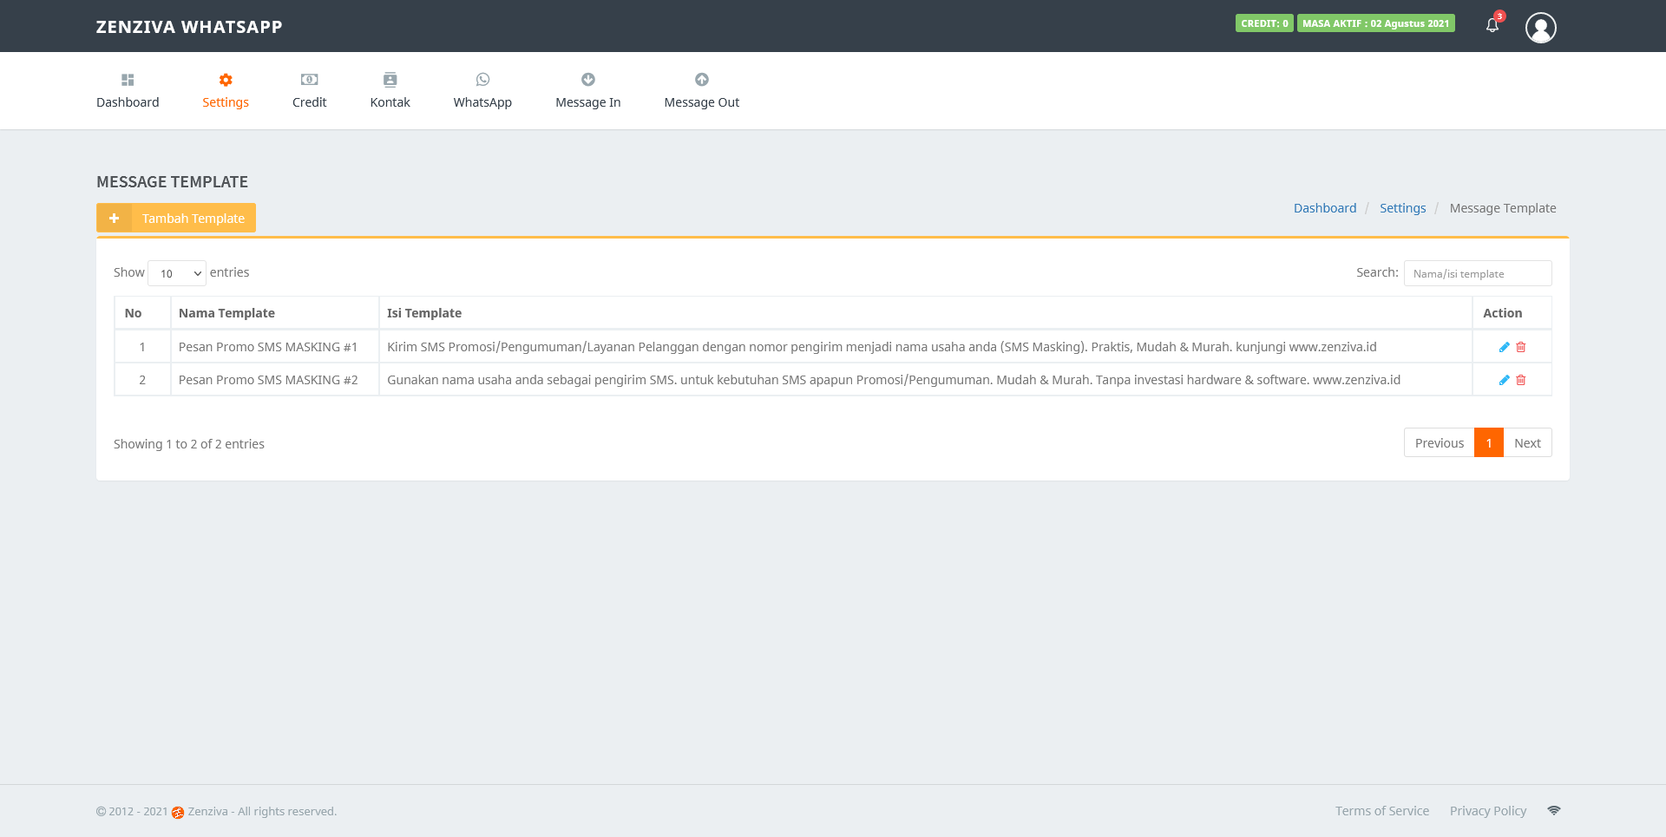Click the Action column header
This screenshot has width=1666, height=837.
click(x=1512, y=313)
